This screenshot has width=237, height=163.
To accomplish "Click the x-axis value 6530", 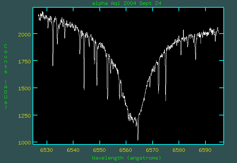I will [47, 150].
